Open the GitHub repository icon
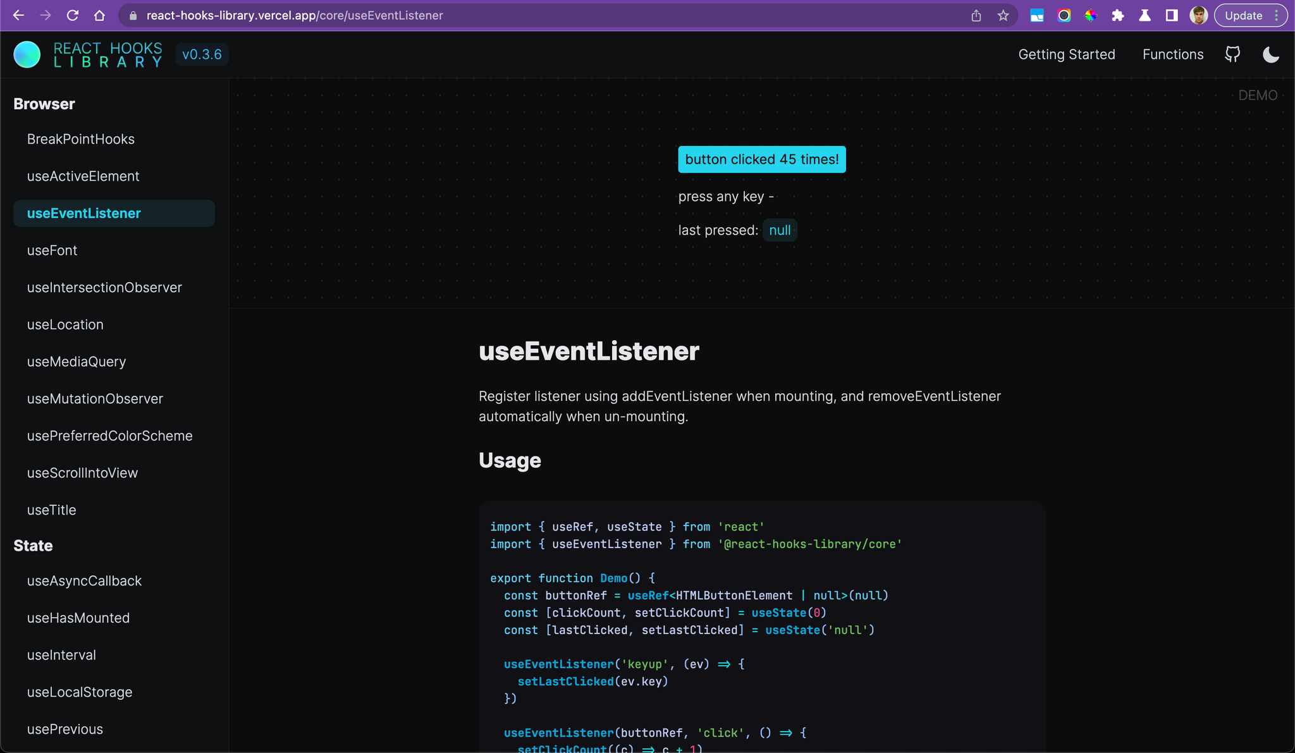 tap(1232, 54)
